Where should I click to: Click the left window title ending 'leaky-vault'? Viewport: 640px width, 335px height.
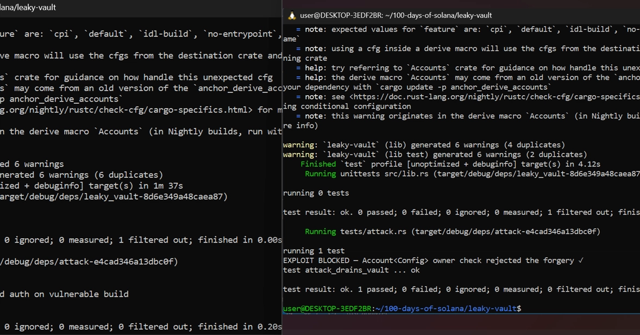coord(28,8)
